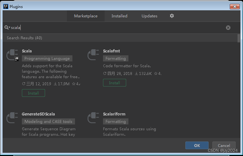Install the Scala plugin
Image resolution: width=243 pixels, height=156 pixels.
tap(33, 93)
